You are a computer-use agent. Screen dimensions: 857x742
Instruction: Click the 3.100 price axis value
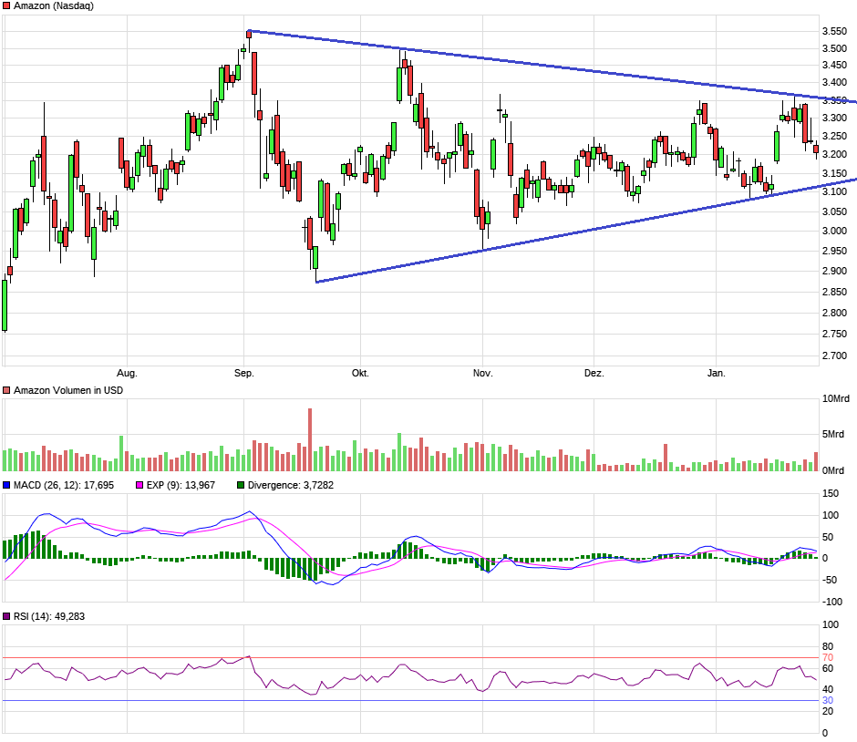834,191
